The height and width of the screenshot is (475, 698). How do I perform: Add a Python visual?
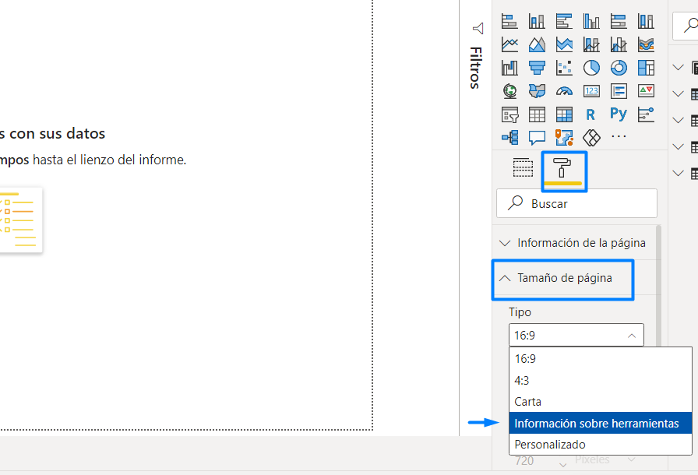click(618, 114)
